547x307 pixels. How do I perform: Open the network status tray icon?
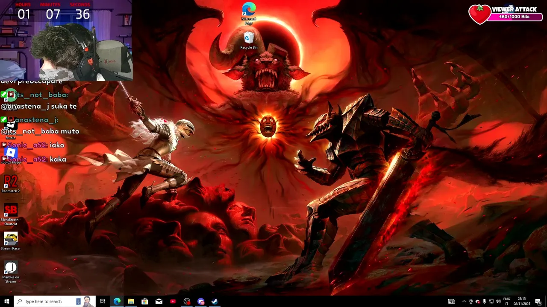(x=491, y=301)
